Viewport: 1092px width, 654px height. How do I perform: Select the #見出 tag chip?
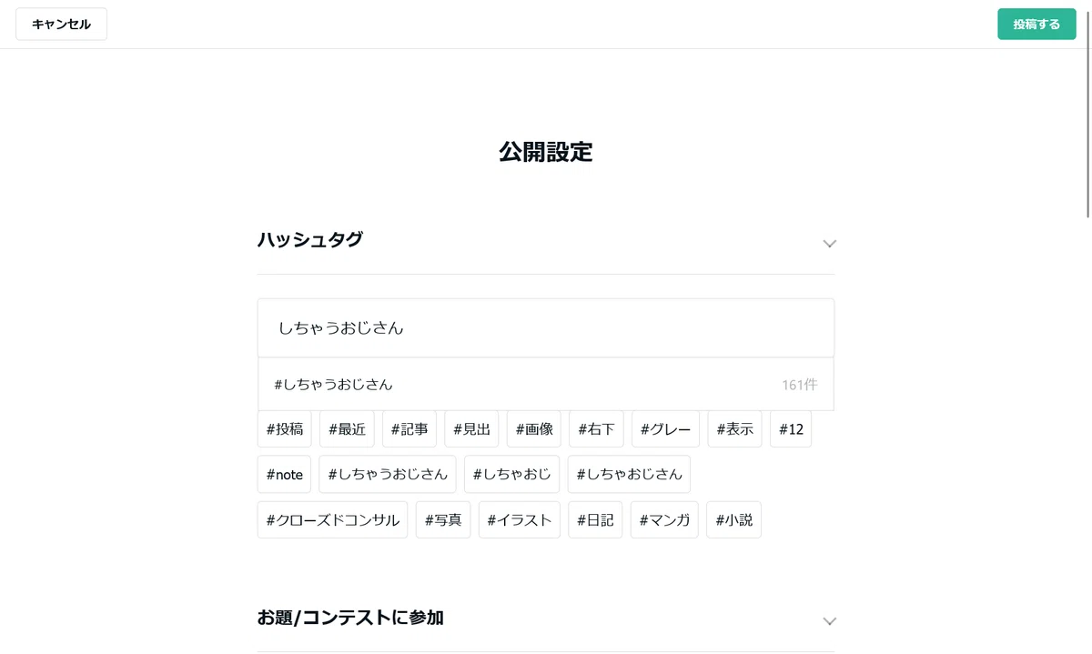pyautogui.click(x=471, y=429)
